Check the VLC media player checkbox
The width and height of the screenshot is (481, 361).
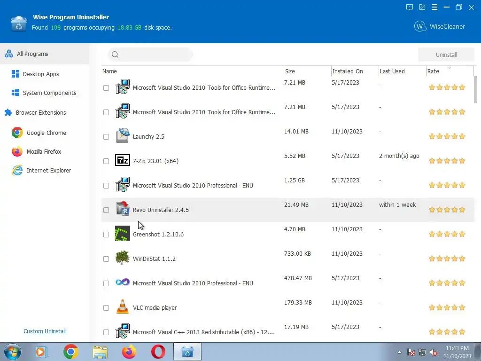pyautogui.click(x=106, y=308)
